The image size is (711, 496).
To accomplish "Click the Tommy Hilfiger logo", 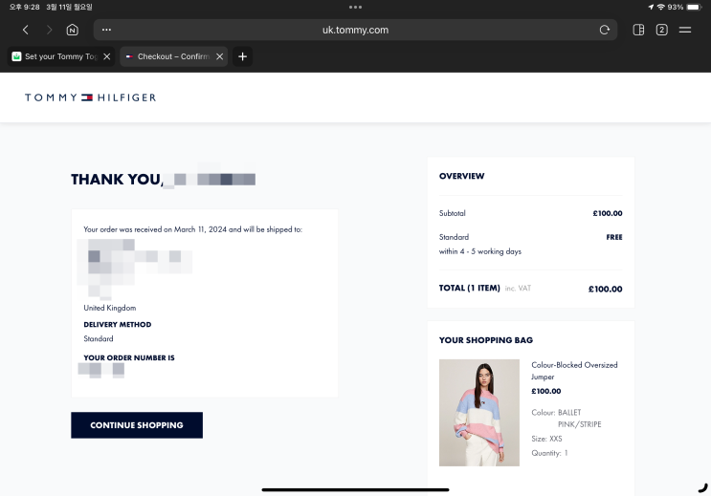I will [90, 97].
